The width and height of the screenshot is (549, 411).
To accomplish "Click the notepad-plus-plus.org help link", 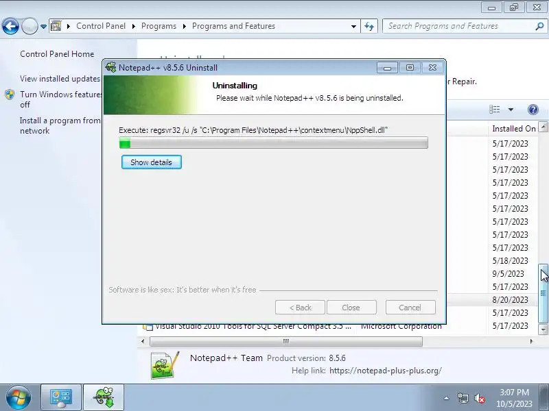I will point(386,371).
